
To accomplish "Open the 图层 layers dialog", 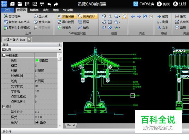I will tap(84, 22).
